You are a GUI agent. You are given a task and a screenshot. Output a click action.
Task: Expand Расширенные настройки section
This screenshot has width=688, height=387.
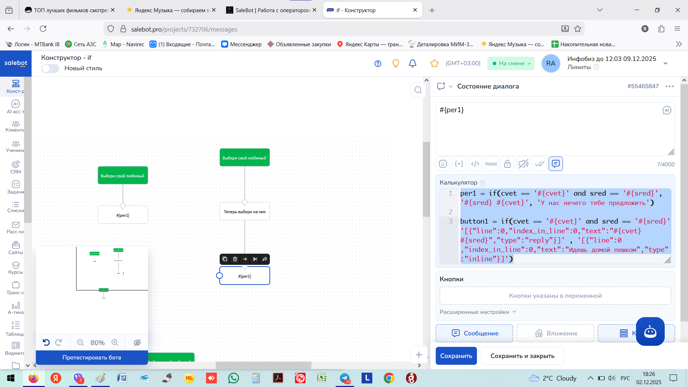pyautogui.click(x=478, y=312)
